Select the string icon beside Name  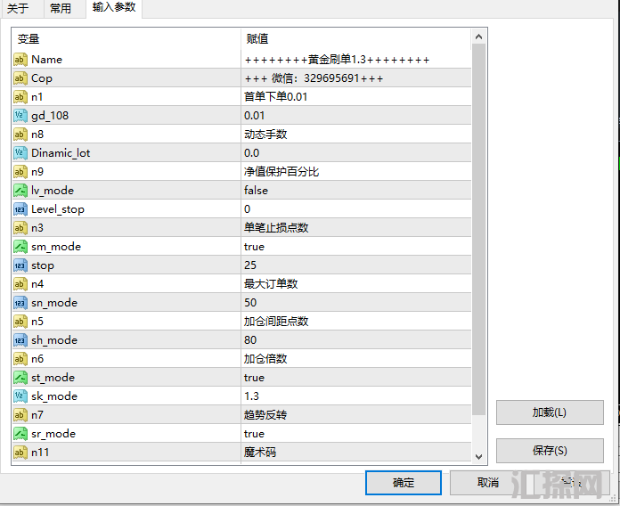20,60
